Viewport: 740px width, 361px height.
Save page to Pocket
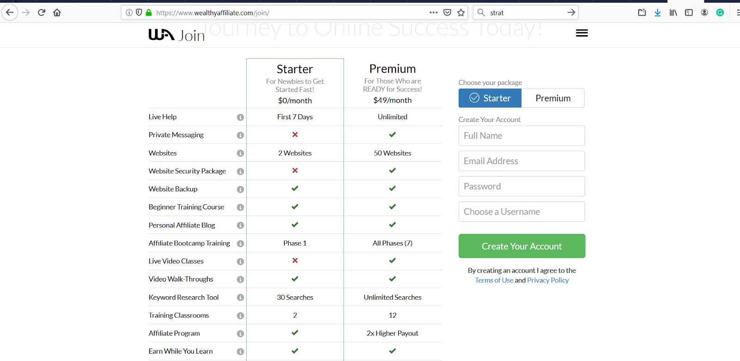(447, 12)
